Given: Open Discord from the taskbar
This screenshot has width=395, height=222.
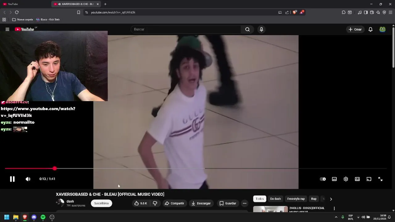Looking at the screenshot, I should [34, 217].
